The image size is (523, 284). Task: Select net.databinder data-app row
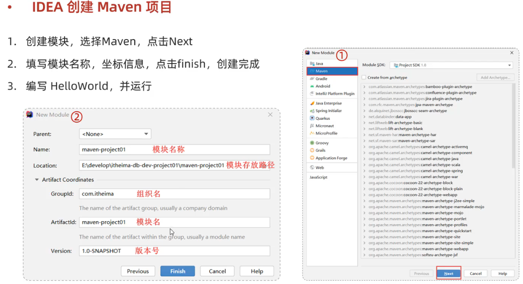point(436,117)
